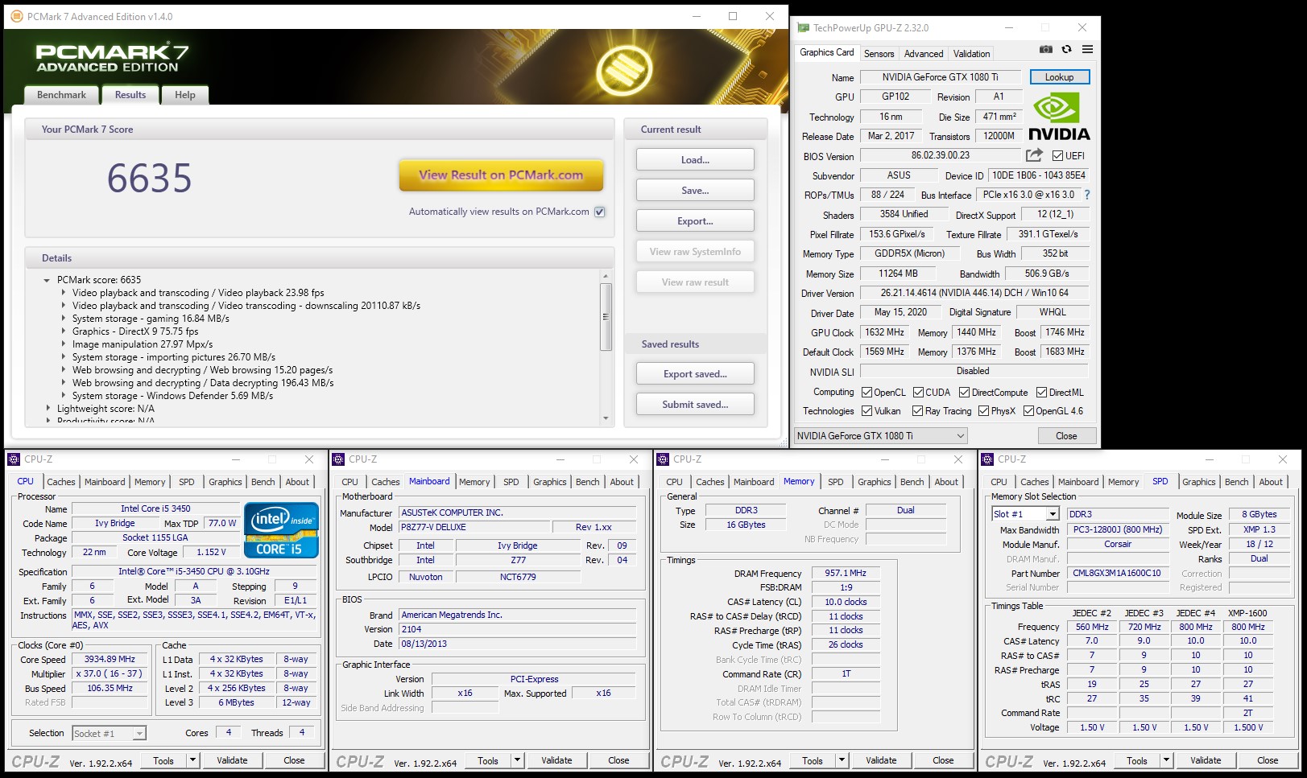Click the BIOS version share/export icon
Image resolution: width=1307 pixels, height=778 pixels.
[x=1034, y=155]
